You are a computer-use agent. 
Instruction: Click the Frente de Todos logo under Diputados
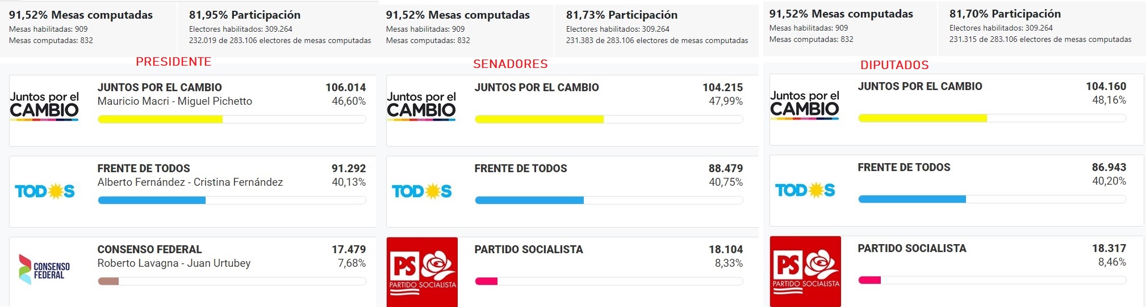click(805, 190)
